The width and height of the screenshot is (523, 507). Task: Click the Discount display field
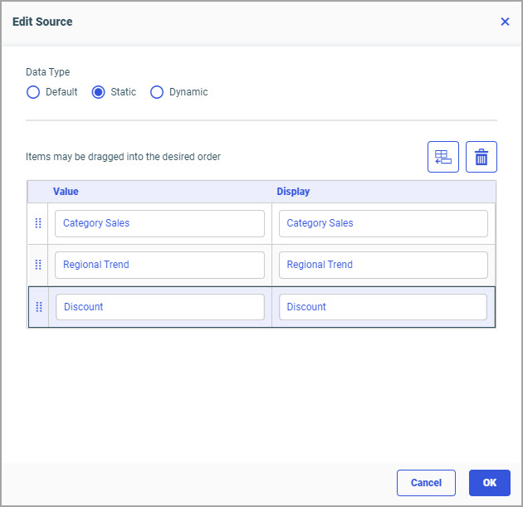tap(383, 307)
